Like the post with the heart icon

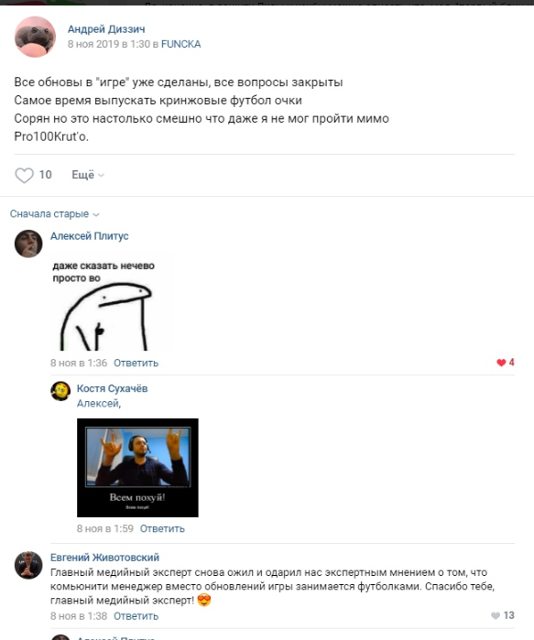(x=24, y=175)
